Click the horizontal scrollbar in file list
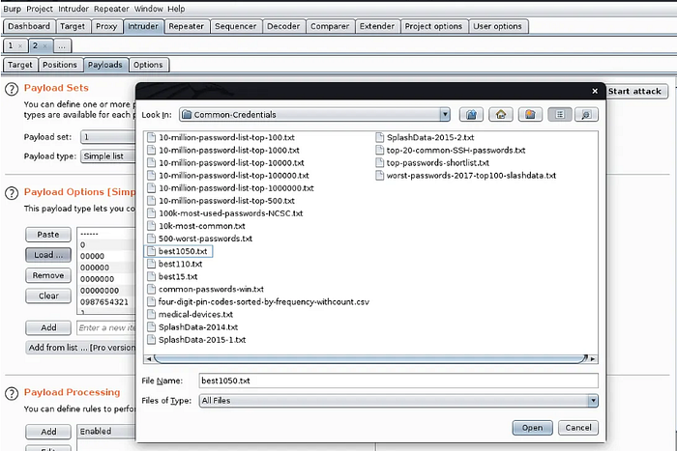The width and height of the screenshot is (677, 451). click(370, 358)
